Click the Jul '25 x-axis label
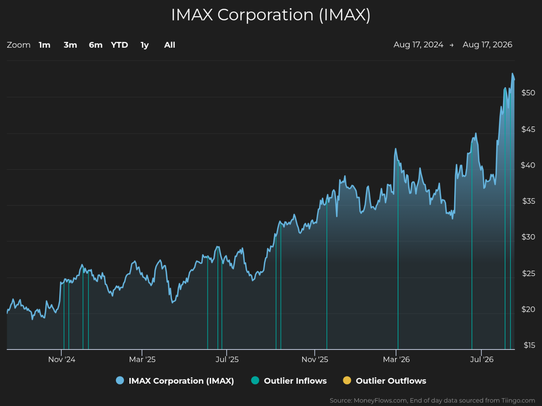 coord(227,359)
